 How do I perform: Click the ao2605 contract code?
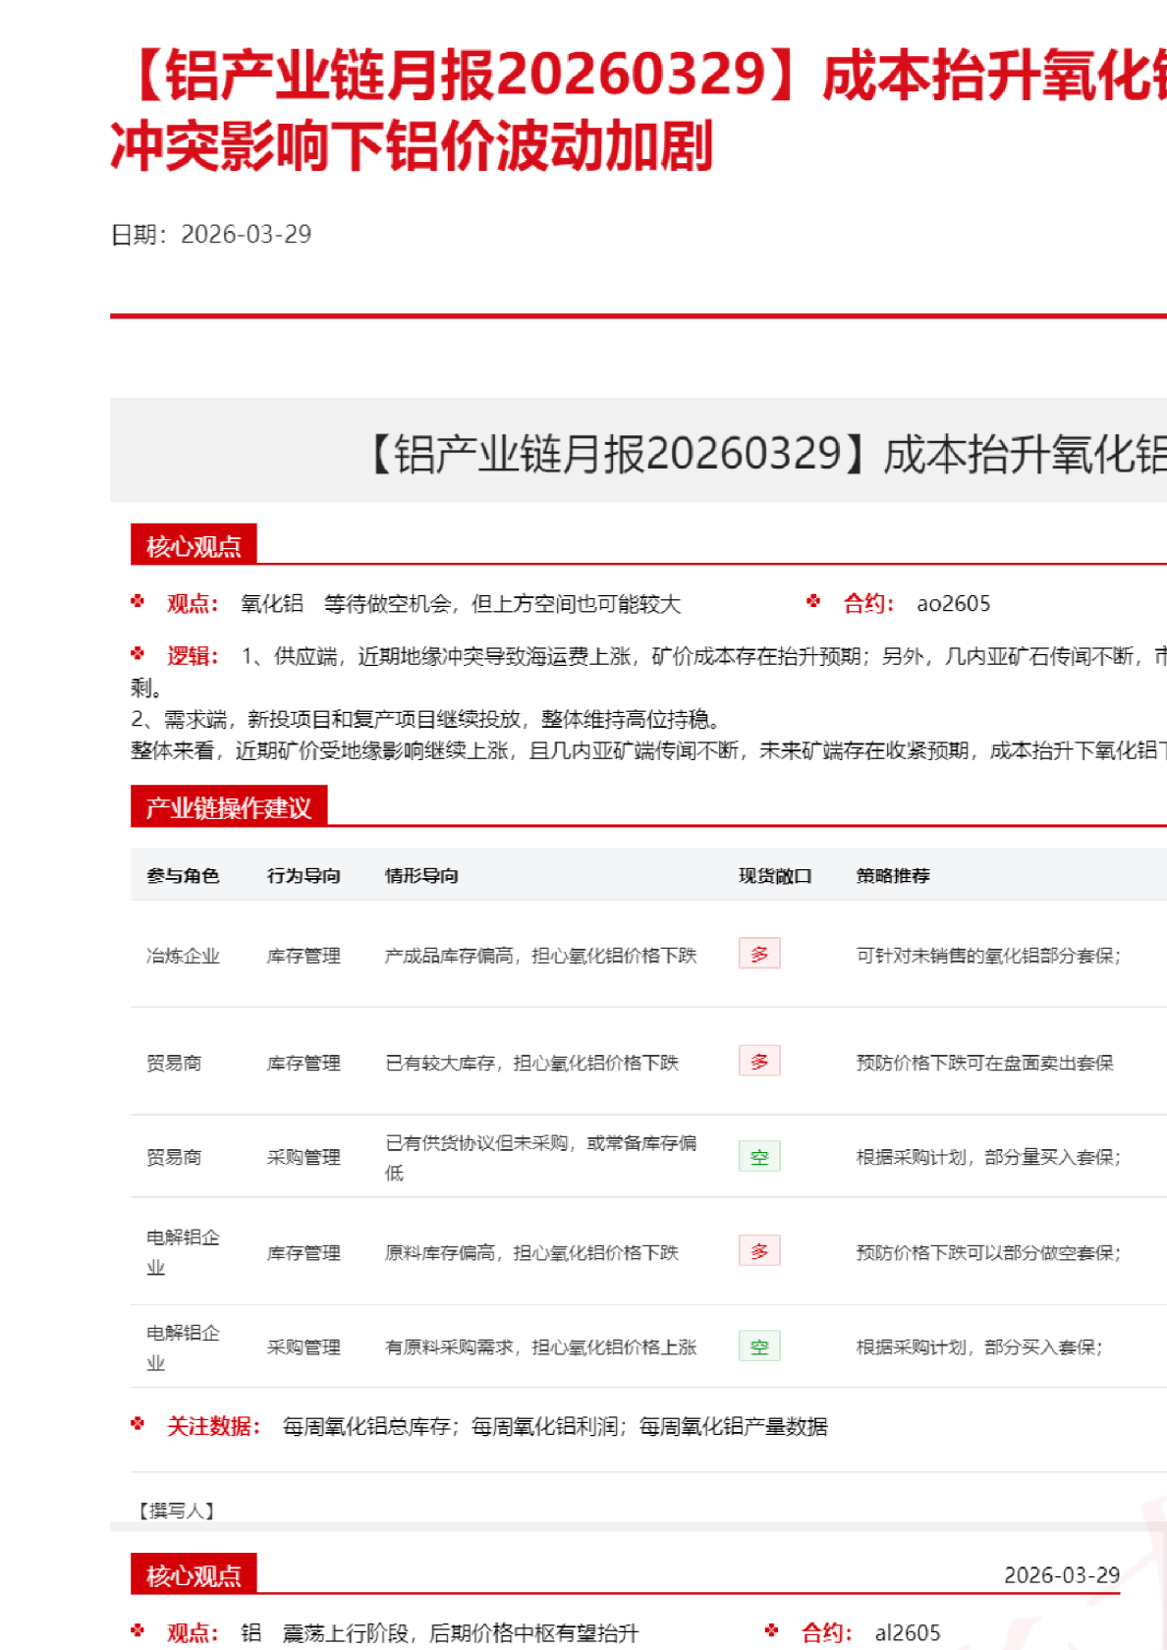click(953, 603)
